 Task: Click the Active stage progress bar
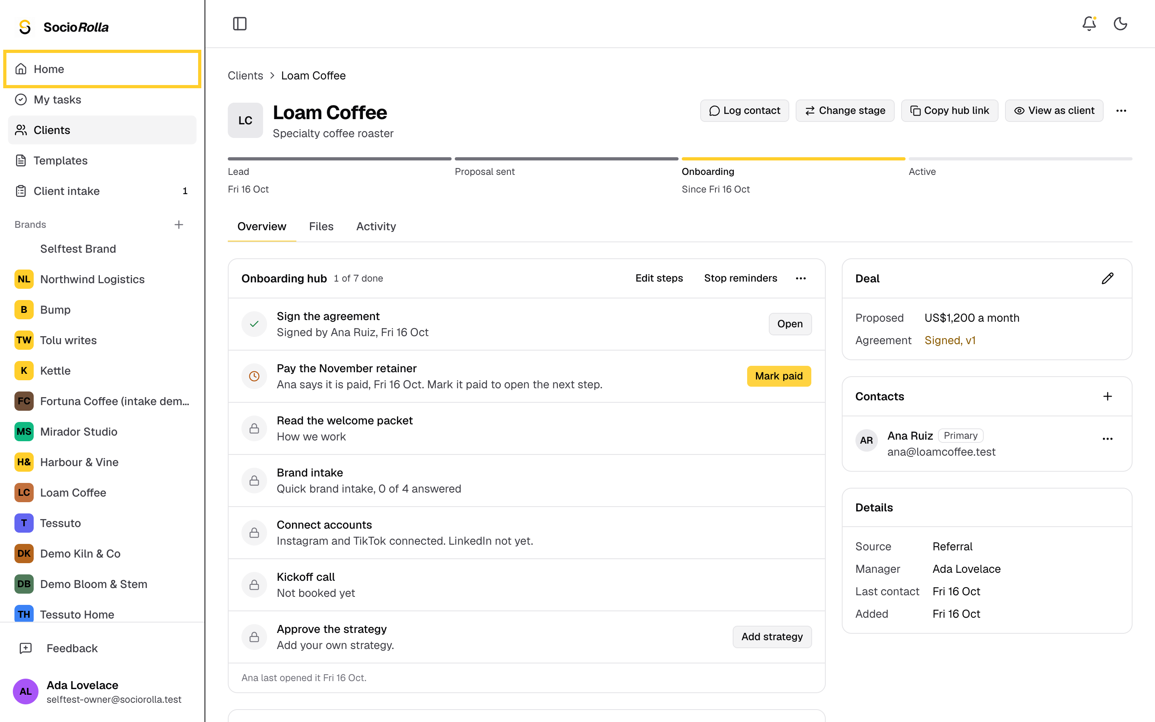coord(1020,158)
